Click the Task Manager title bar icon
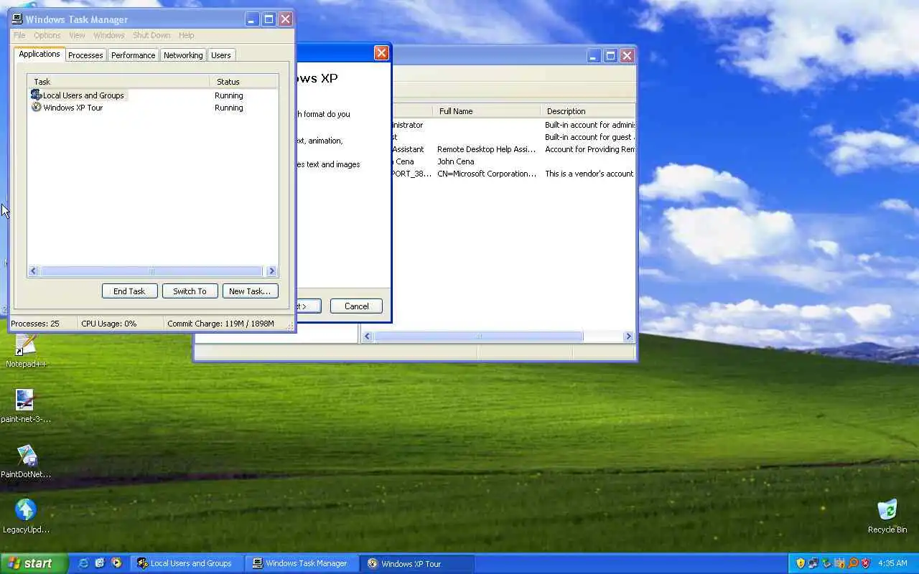 click(17, 19)
